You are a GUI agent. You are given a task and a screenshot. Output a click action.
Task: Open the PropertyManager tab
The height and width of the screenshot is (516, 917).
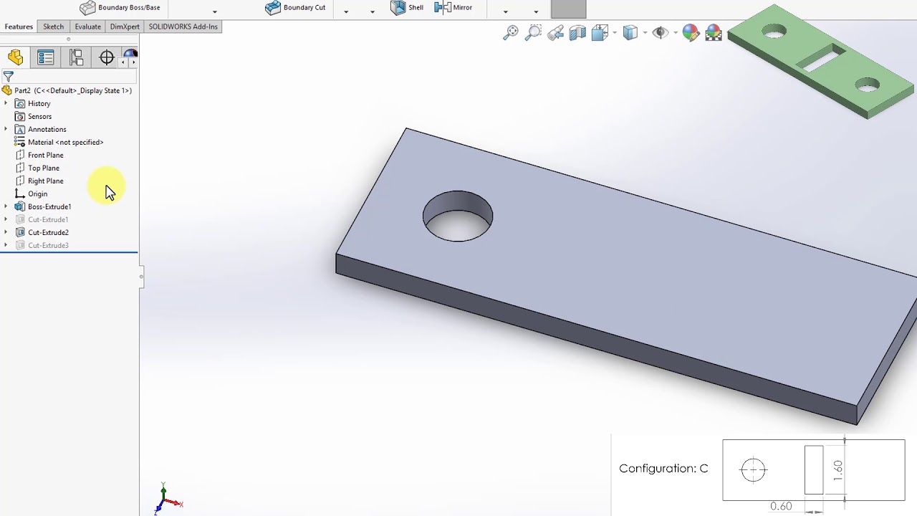coord(46,57)
